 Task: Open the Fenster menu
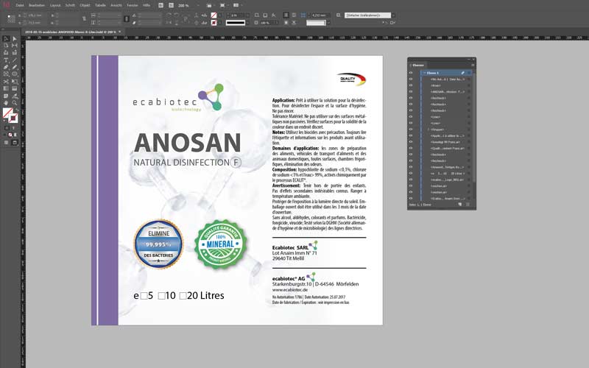pos(133,5)
